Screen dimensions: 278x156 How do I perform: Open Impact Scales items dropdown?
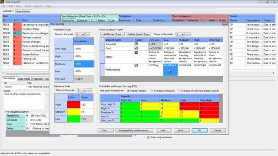pyautogui.click(x=180, y=34)
